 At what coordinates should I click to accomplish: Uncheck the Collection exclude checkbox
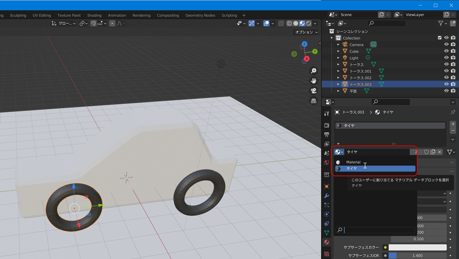(440, 38)
